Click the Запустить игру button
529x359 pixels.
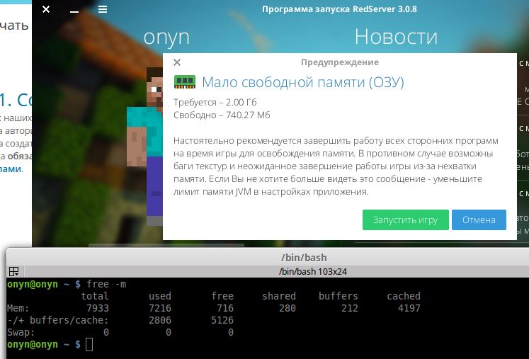pos(406,220)
